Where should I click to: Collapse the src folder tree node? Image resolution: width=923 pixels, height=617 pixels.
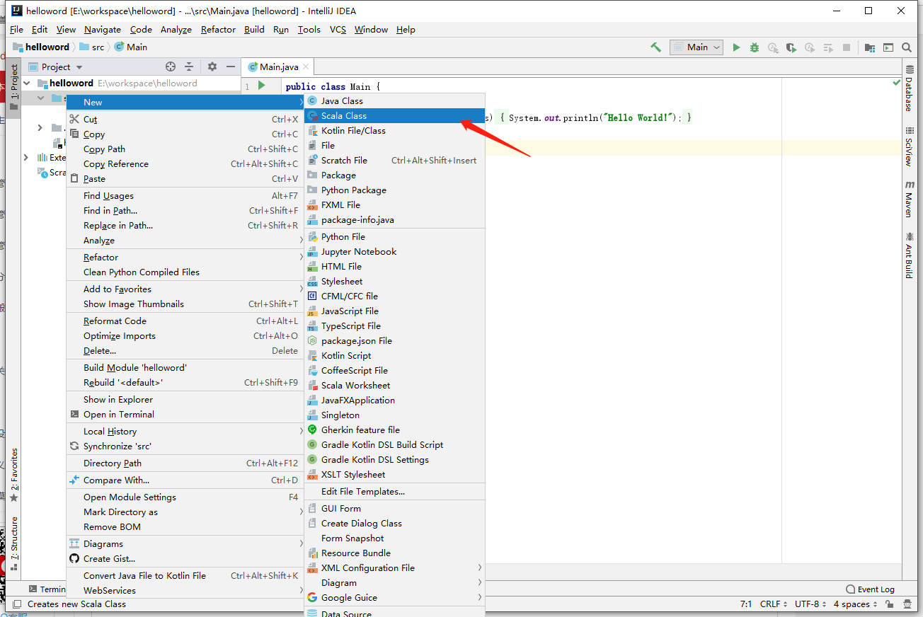pos(40,98)
